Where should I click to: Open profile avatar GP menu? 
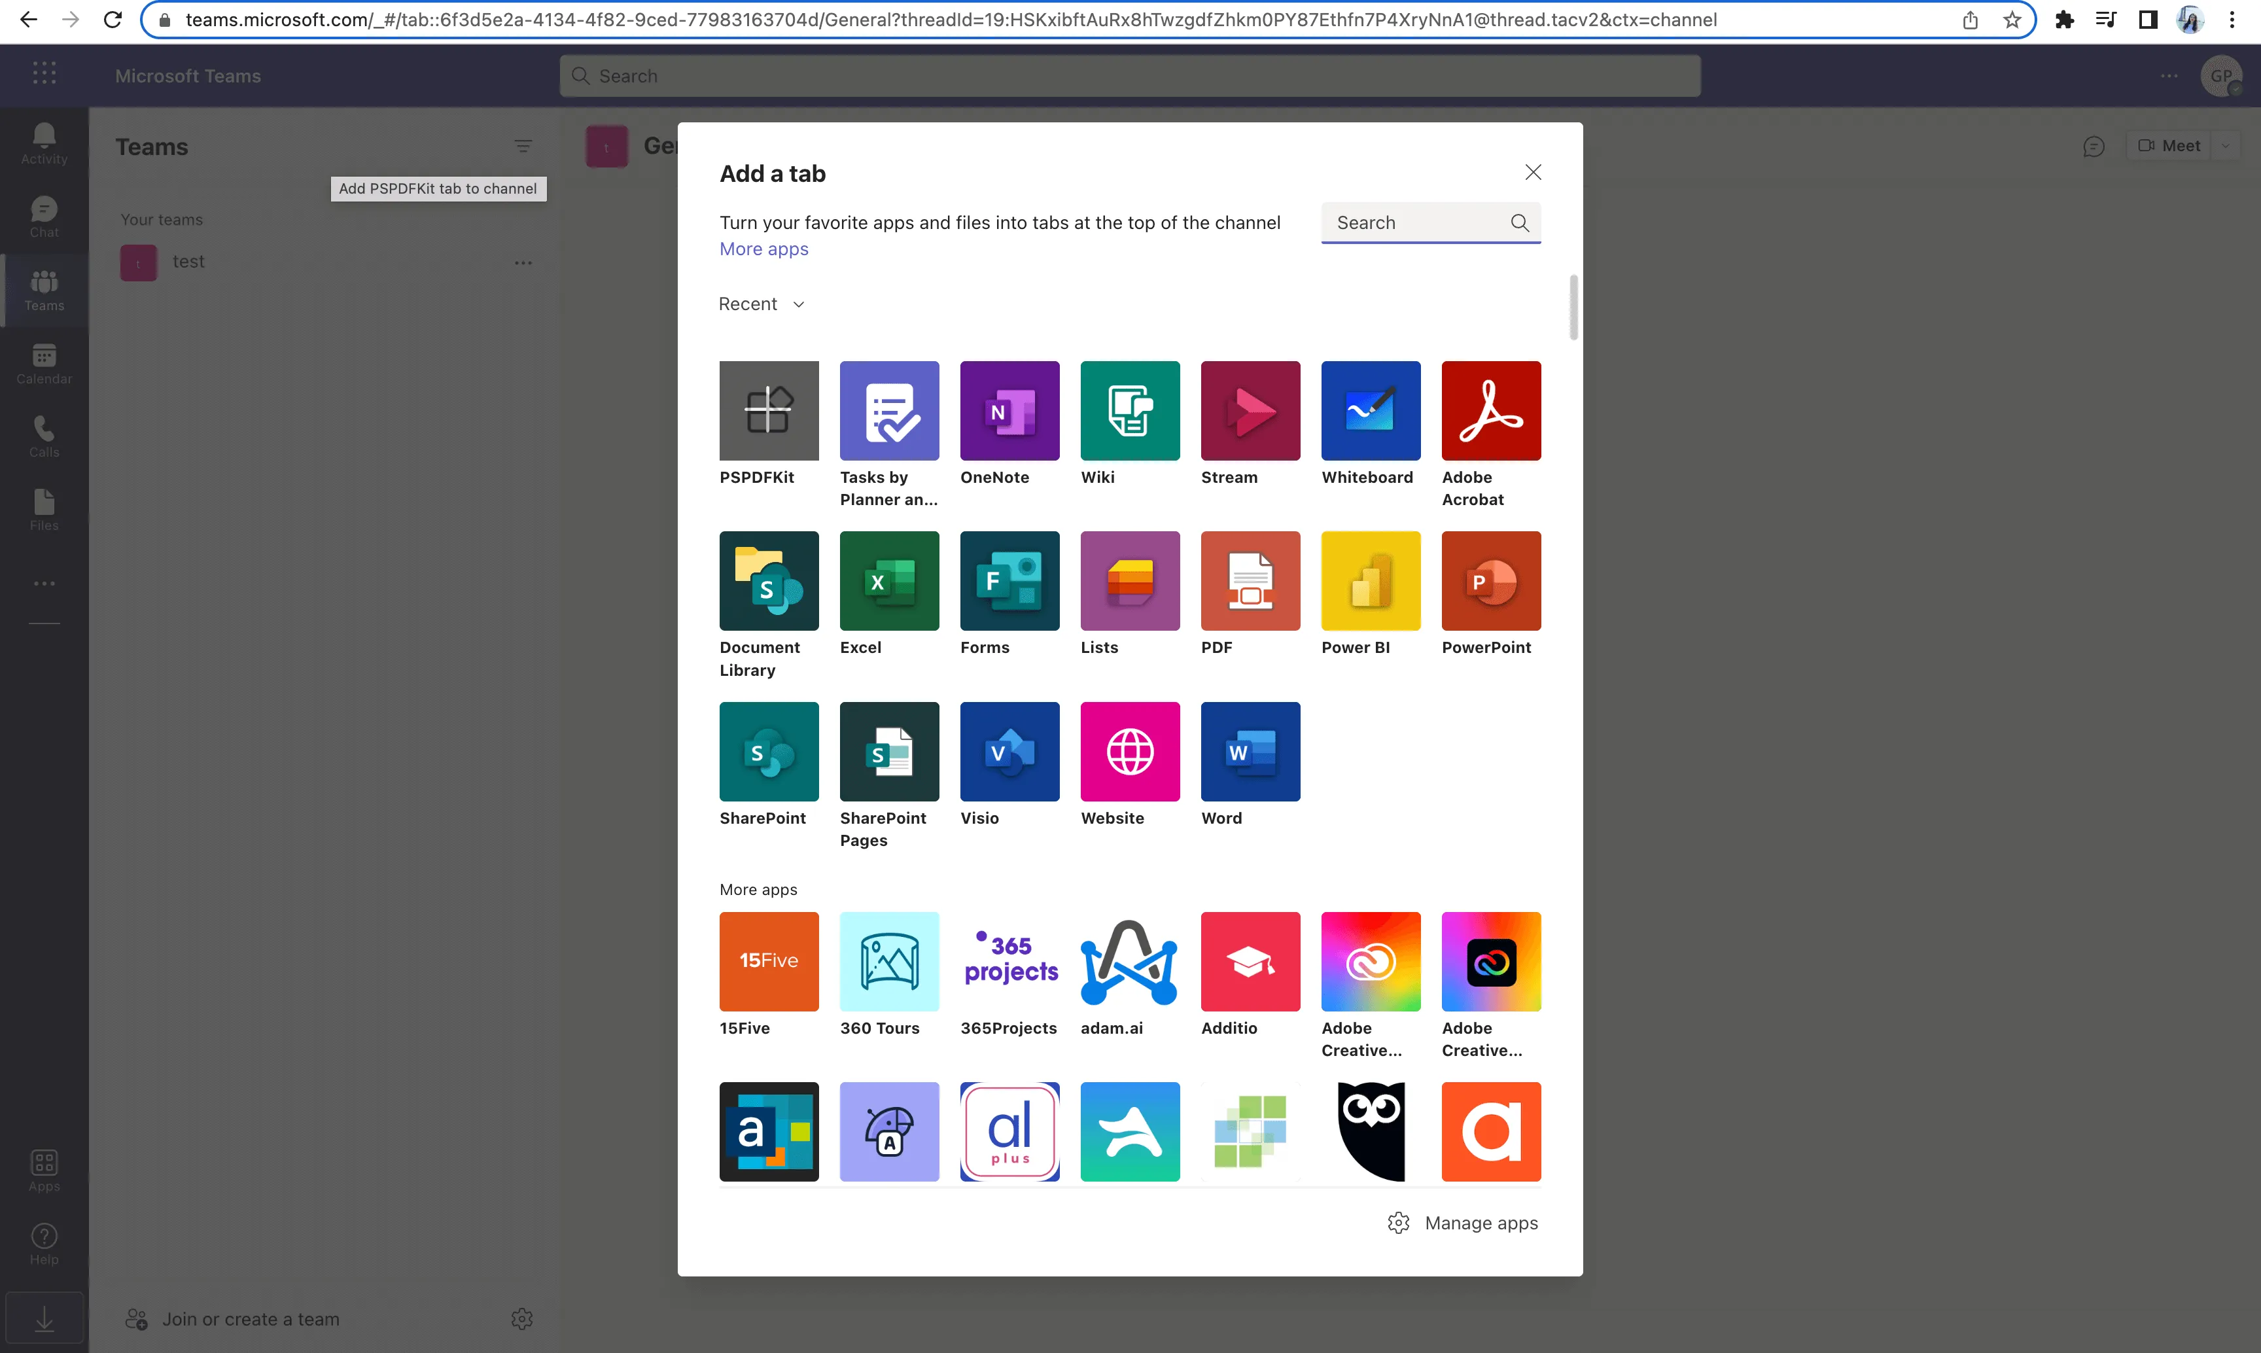tap(2221, 76)
